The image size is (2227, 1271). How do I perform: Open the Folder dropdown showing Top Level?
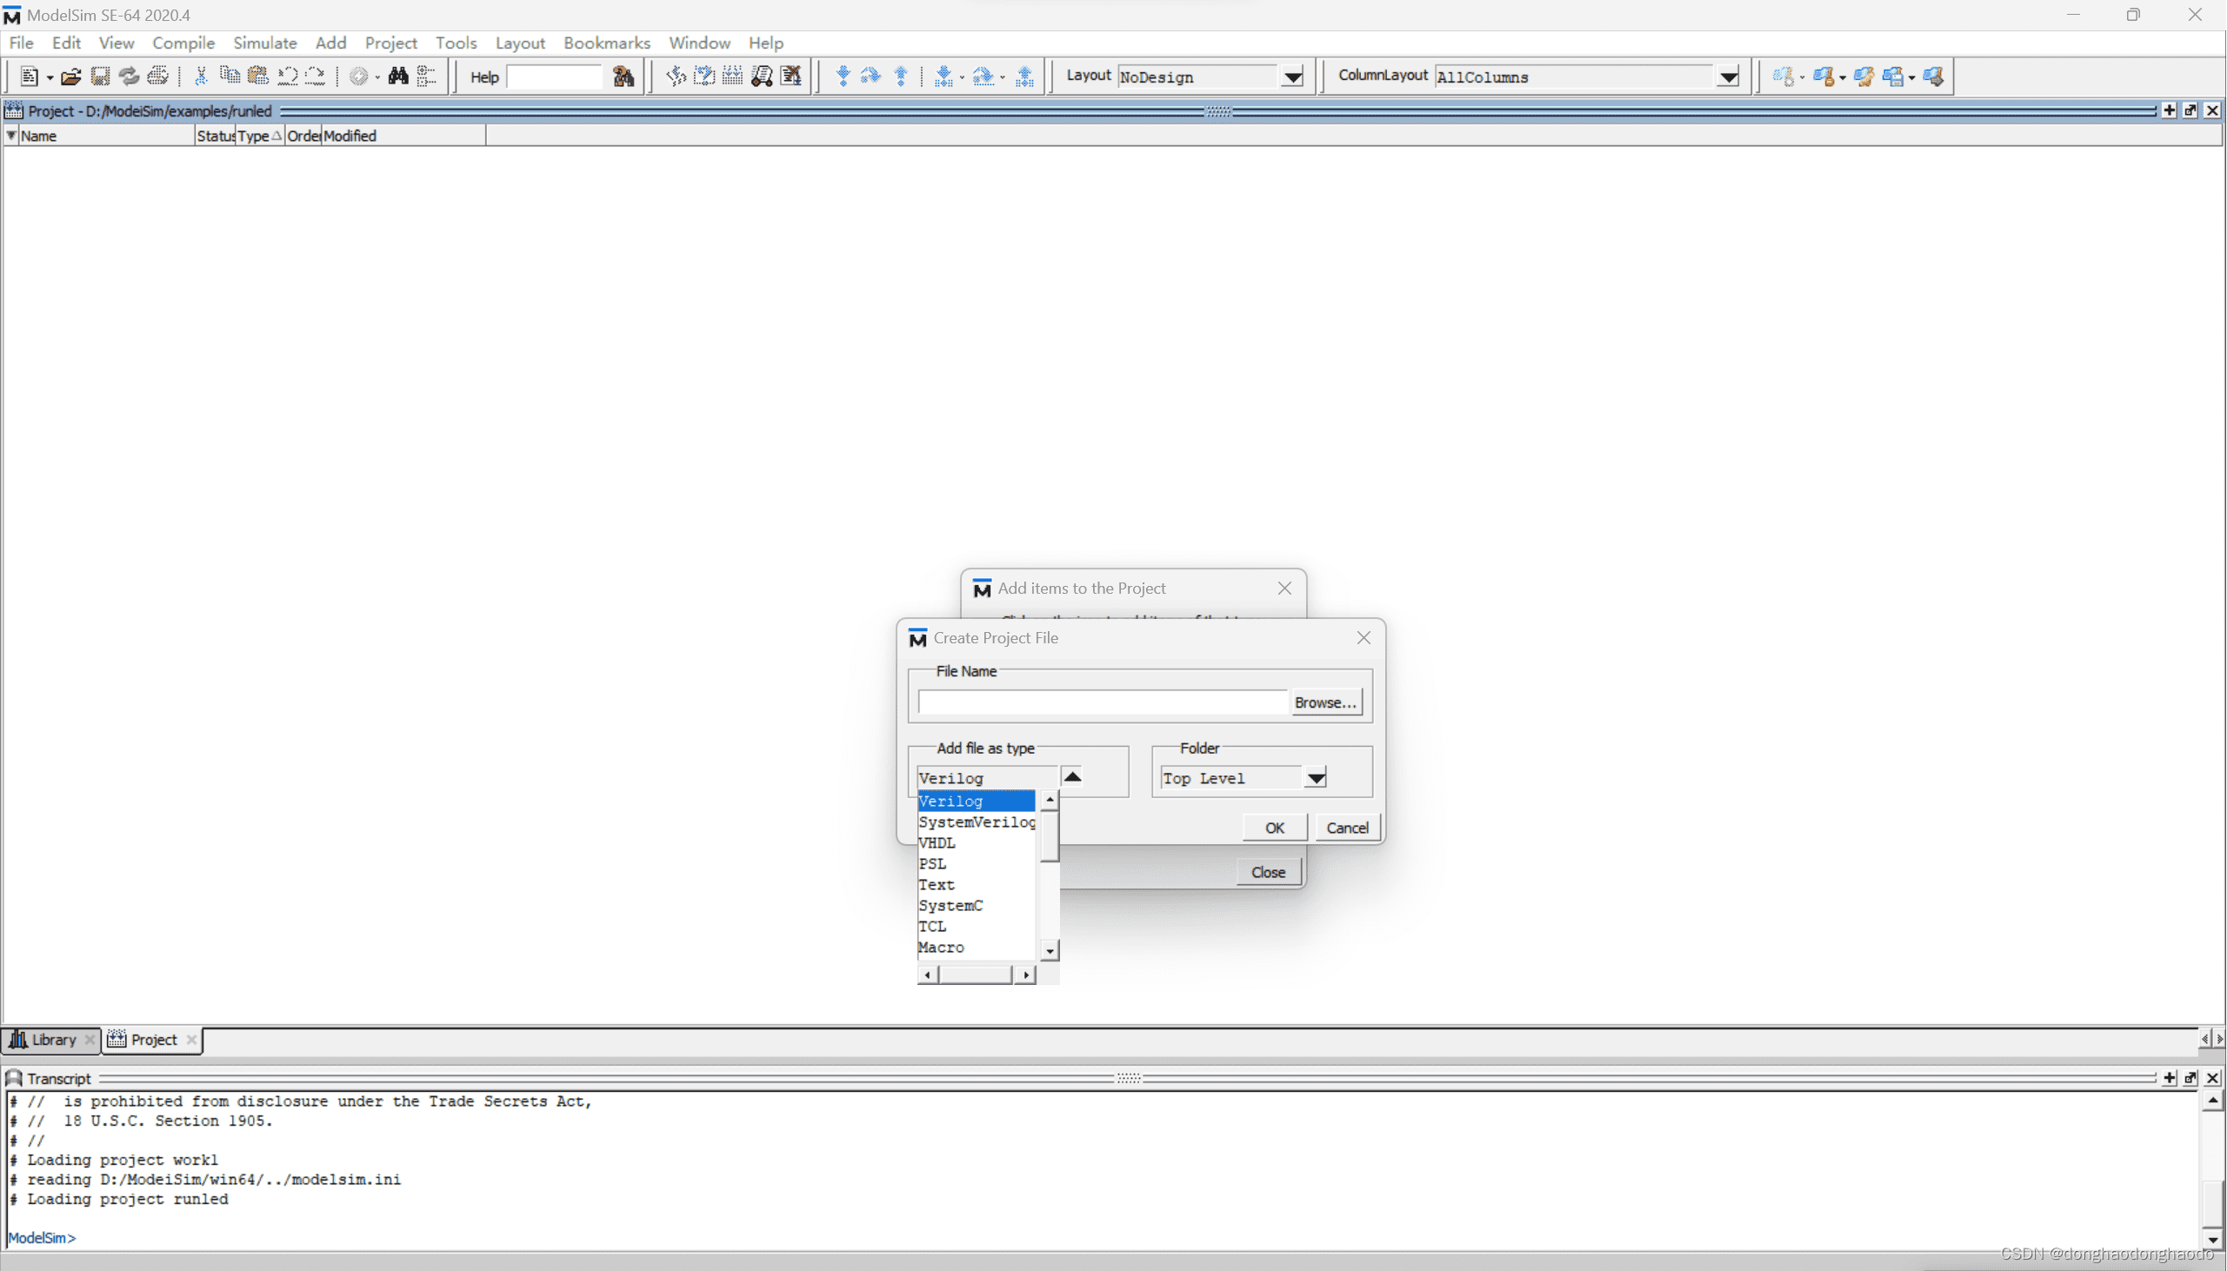pos(1316,777)
